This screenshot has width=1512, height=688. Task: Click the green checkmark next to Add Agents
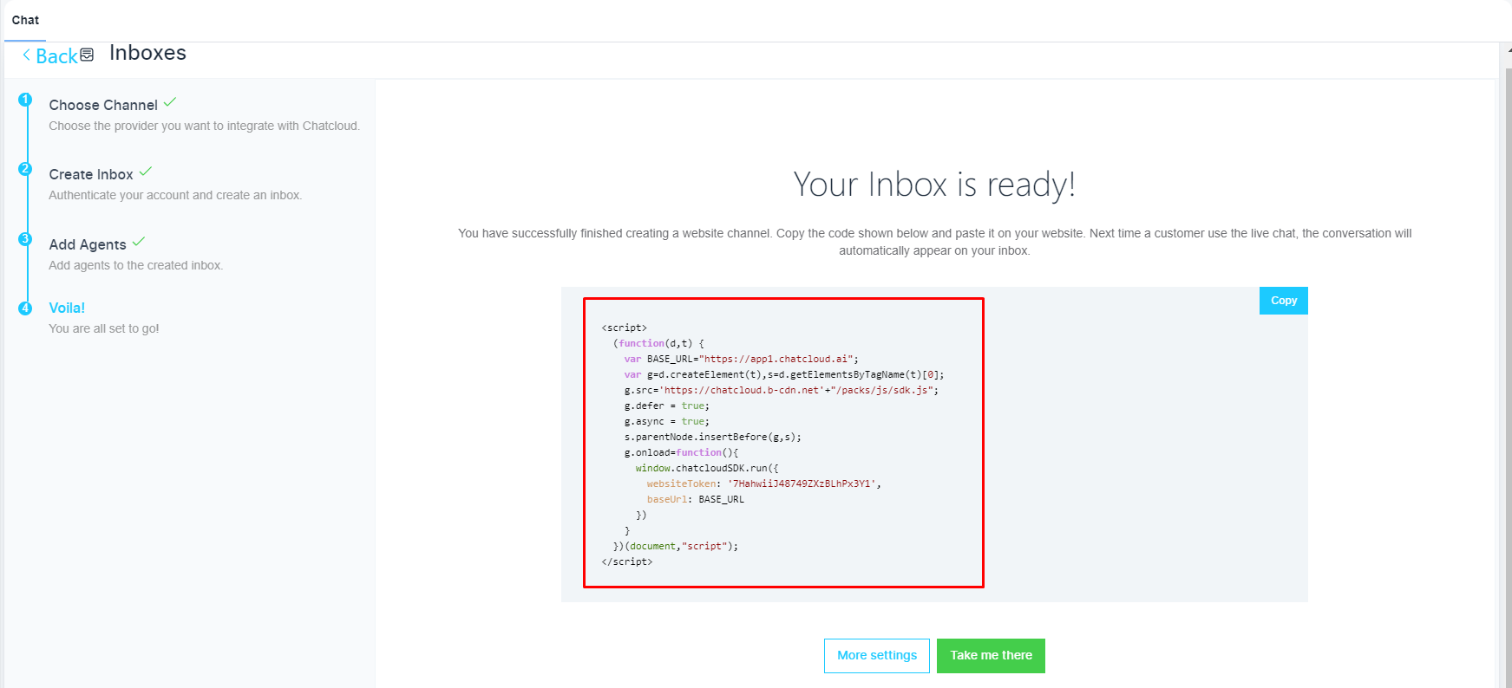(139, 242)
